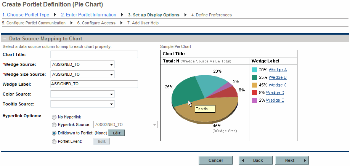Collapse the Data Source Mapping to Chart section
350x166 pixels.
pyautogui.click(x=4, y=39)
